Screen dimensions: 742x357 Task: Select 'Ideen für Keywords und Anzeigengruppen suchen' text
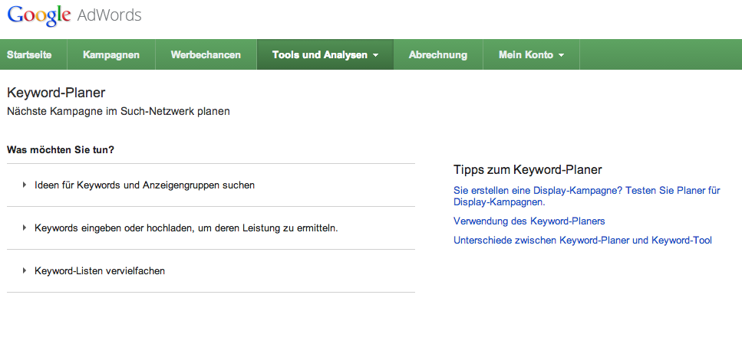click(x=144, y=185)
